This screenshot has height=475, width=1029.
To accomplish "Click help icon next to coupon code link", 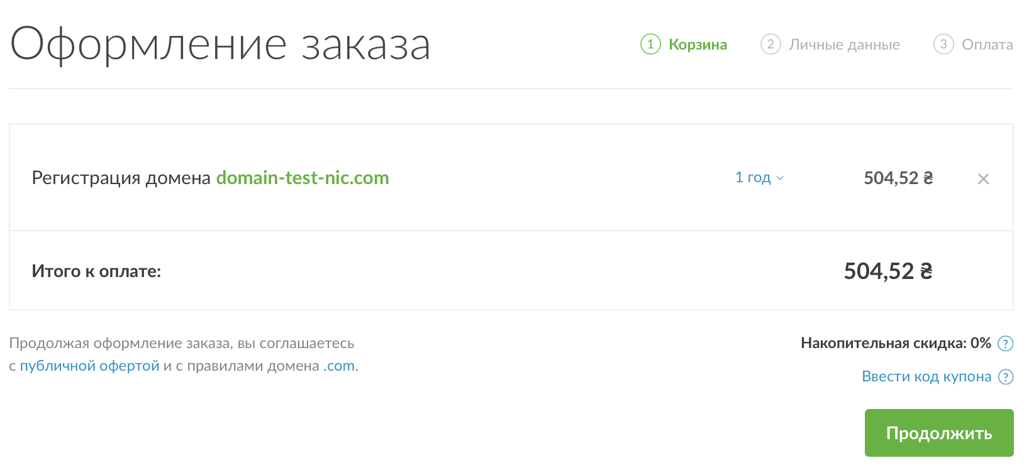I will coord(1006,377).
